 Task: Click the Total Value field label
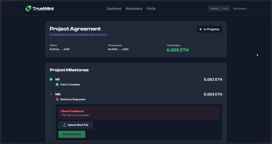click(173, 45)
